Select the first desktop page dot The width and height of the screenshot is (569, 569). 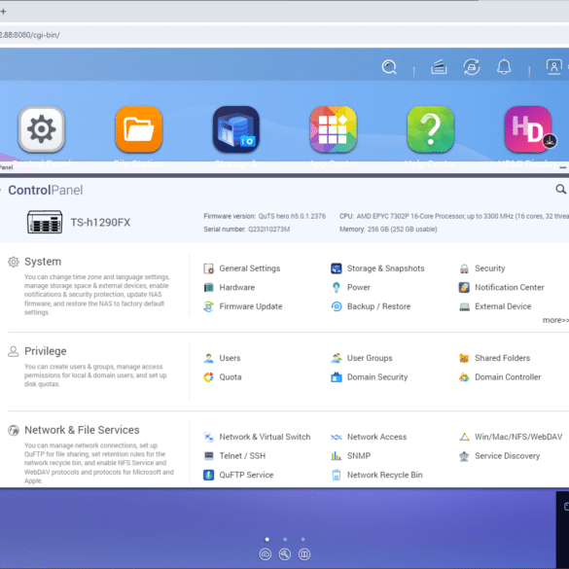[267, 539]
